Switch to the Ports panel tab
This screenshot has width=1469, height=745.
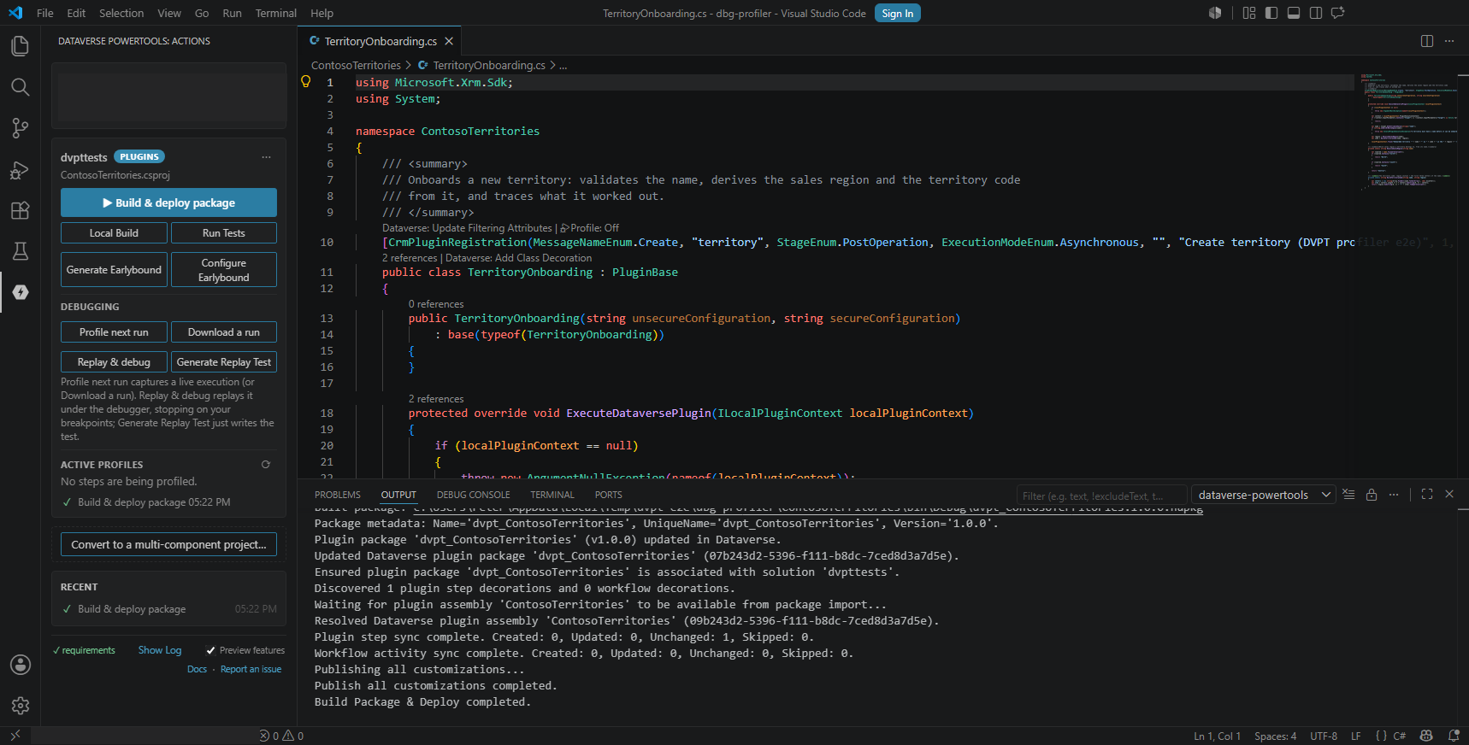pyautogui.click(x=608, y=495)
